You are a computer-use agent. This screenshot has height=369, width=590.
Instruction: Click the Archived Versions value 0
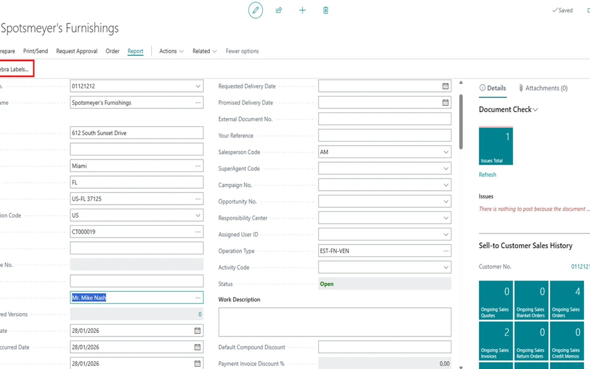pos(200,314)
